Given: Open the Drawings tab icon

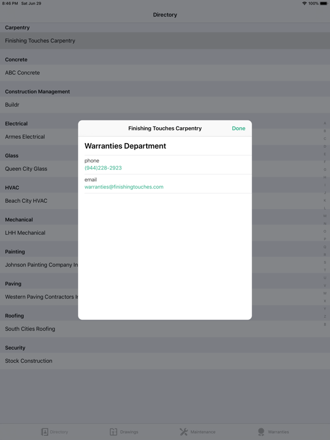Looking at the screenshot, I should pyautogui.click(x=113, y=432).
